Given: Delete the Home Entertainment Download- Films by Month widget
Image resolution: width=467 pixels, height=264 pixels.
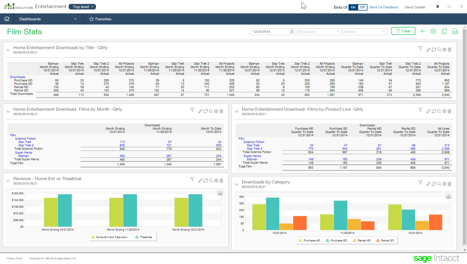Looking at the screenshot, I should [x=221, y=111].
